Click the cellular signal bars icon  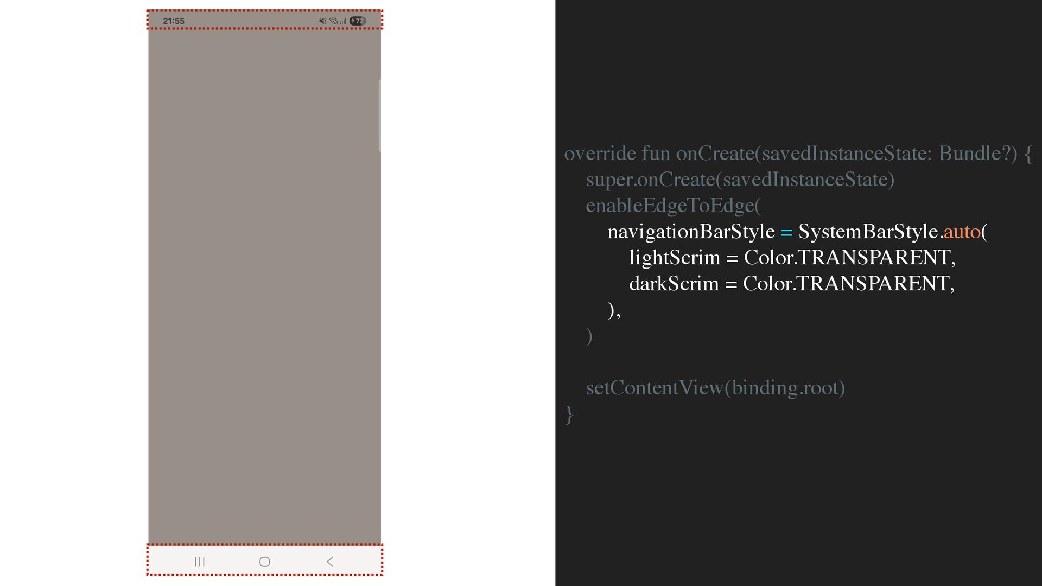344,21
